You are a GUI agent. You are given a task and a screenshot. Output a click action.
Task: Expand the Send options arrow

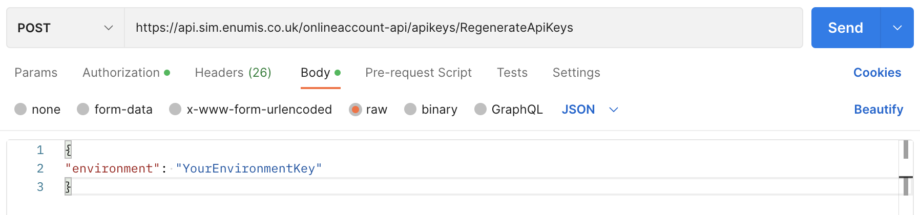click(897, 28)
